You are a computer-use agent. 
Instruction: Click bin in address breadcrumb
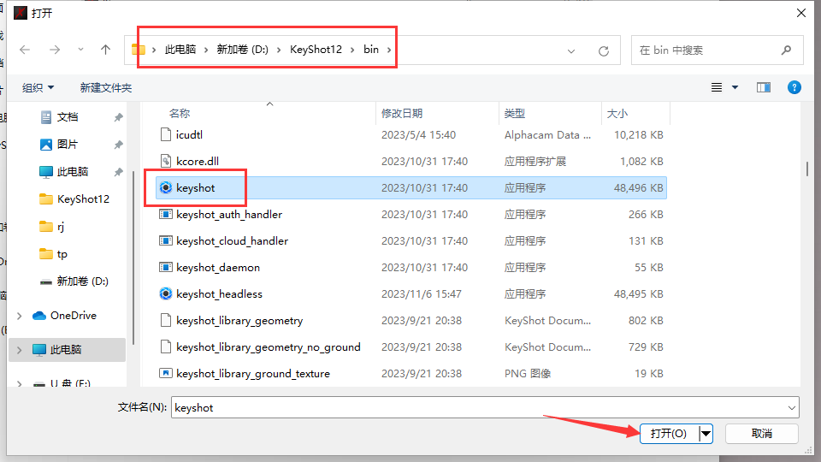371,50
